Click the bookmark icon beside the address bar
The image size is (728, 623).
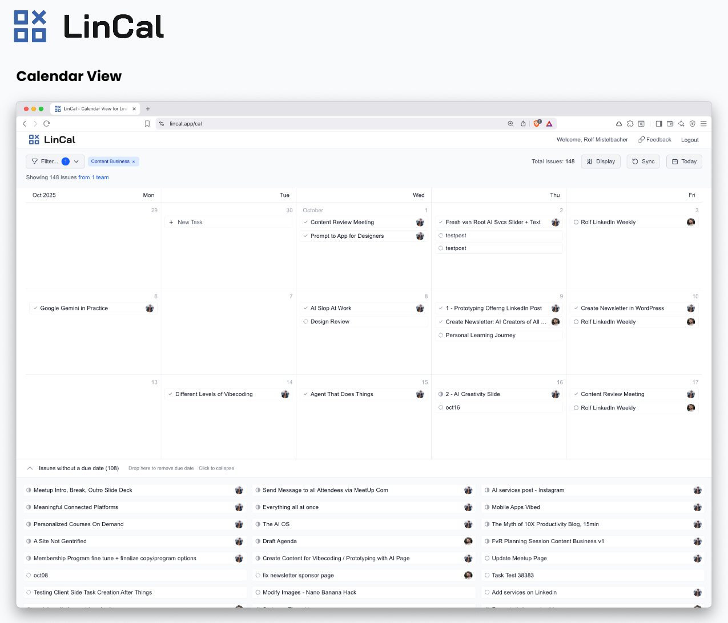tap(147, 124)
